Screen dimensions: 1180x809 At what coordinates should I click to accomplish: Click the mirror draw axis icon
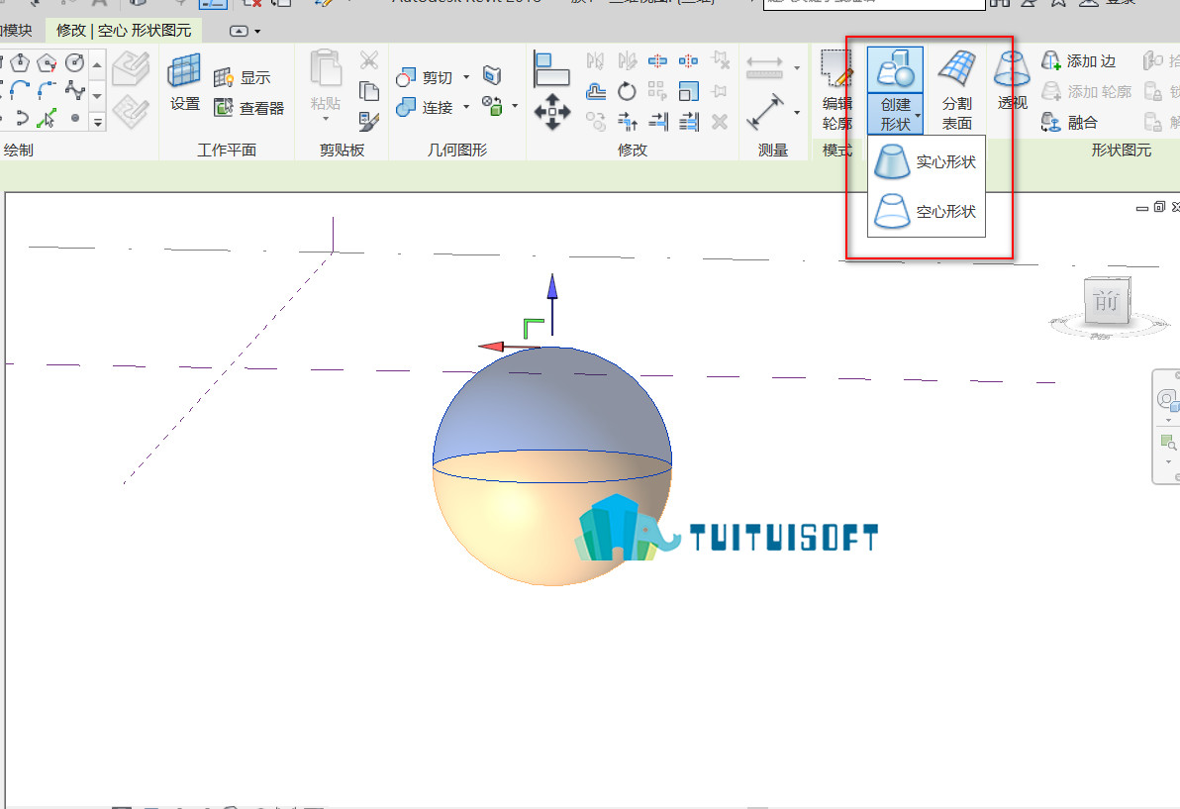627,60
